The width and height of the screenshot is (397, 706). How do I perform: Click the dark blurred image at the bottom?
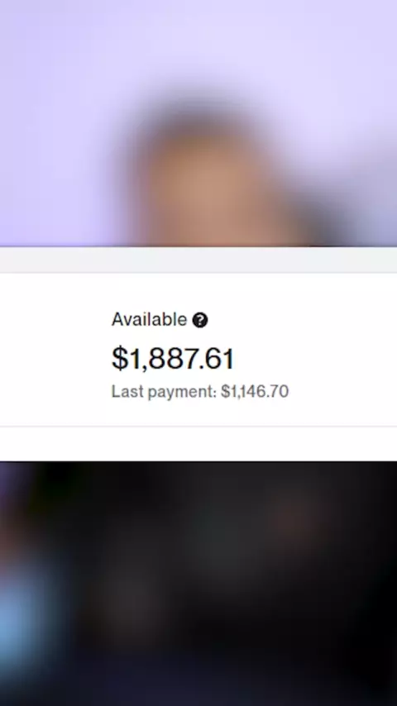point(198,584)
